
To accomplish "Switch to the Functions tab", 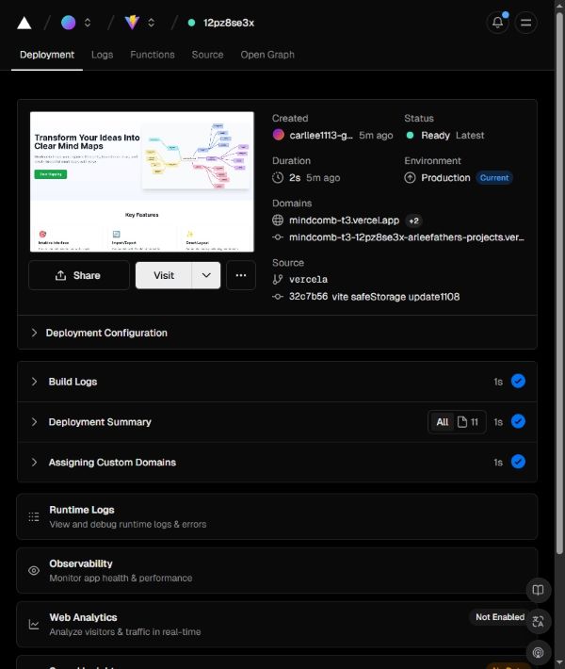I will [x=153, y=55].
